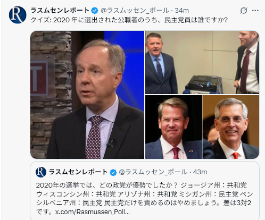Click the main tweet quiz text
Viewport: 265px width, 220px height.
point(129,20)
